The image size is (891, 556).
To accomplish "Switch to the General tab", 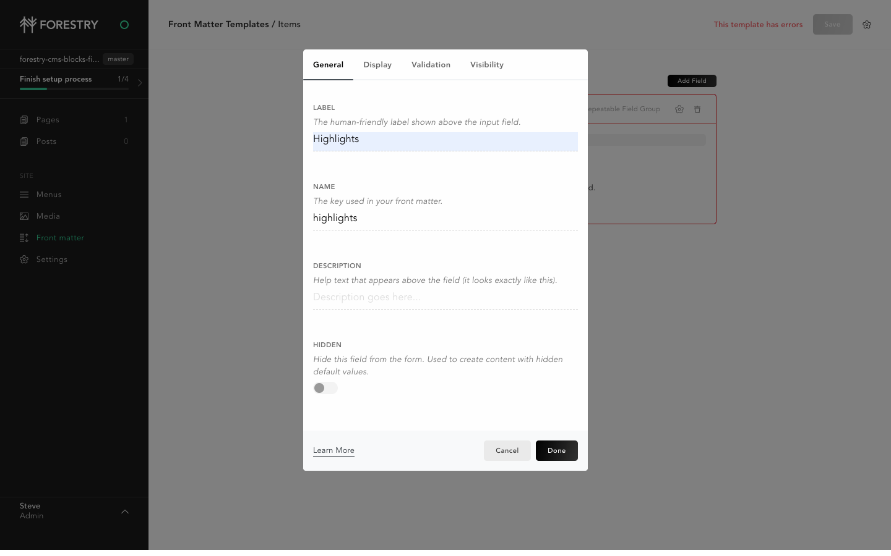I will click(x=328, y=65).
